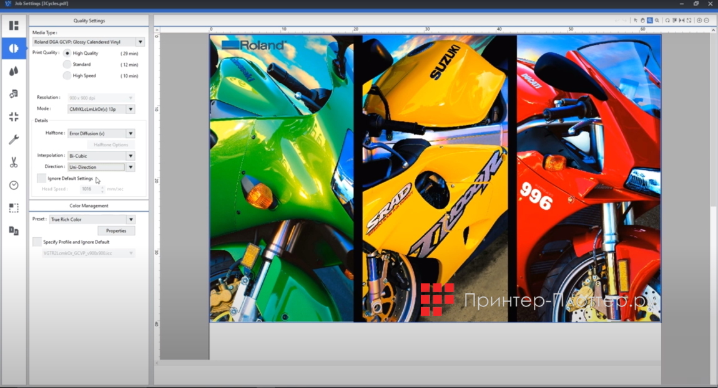Click the Quality Settings panel header

coord(89,21)
